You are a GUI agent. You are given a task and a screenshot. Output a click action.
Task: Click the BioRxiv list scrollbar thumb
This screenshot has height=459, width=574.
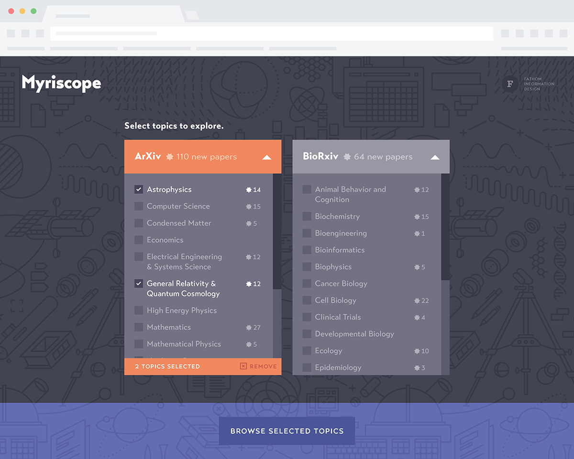click(x=445, y=227)
